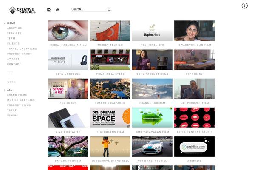Open Travel Campaigns in sidebar
This screenshot has width=255, height=170.
point(22,48)
